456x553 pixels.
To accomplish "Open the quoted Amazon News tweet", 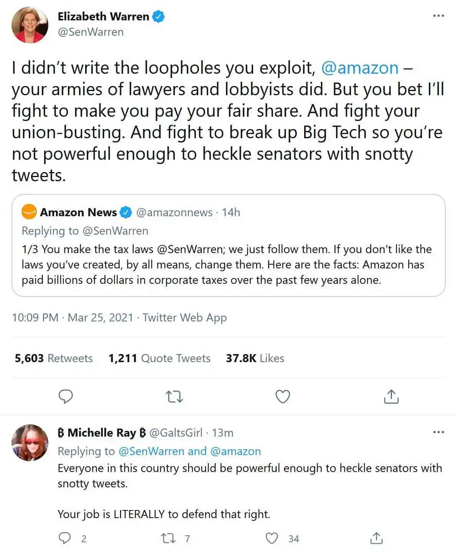I will pos(228,264).
